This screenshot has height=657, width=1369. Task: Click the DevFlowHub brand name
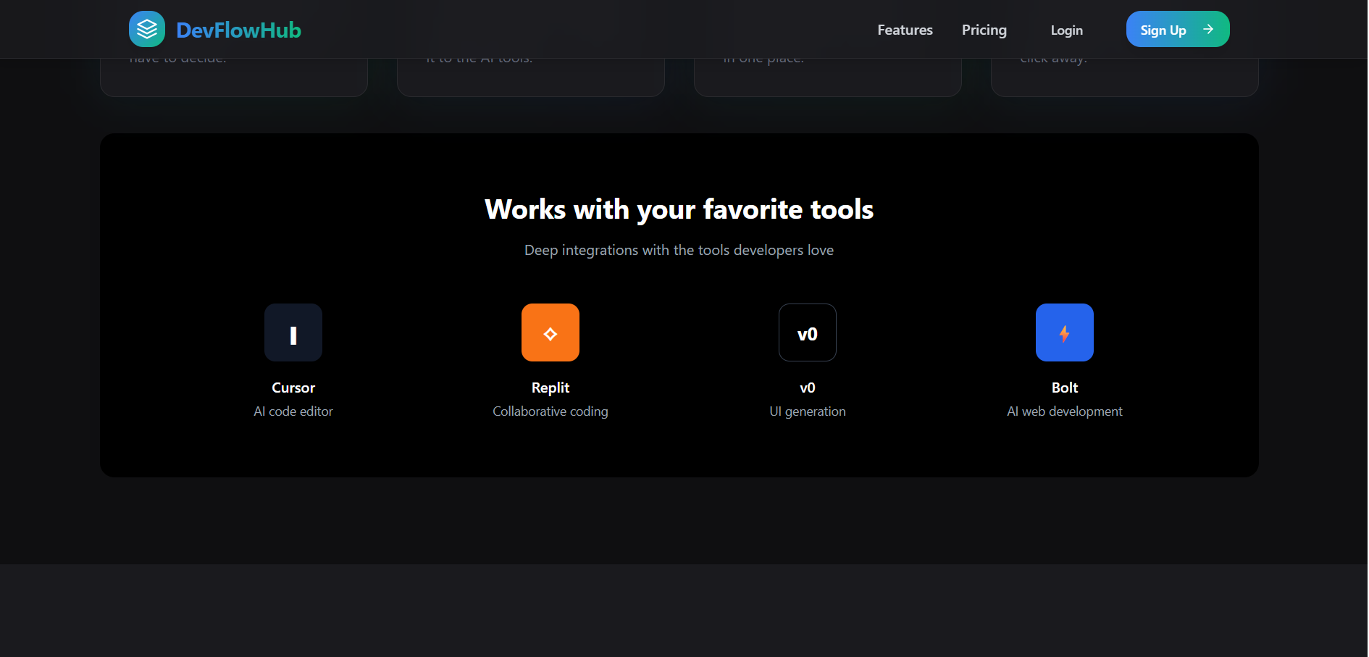pos(238,30)
